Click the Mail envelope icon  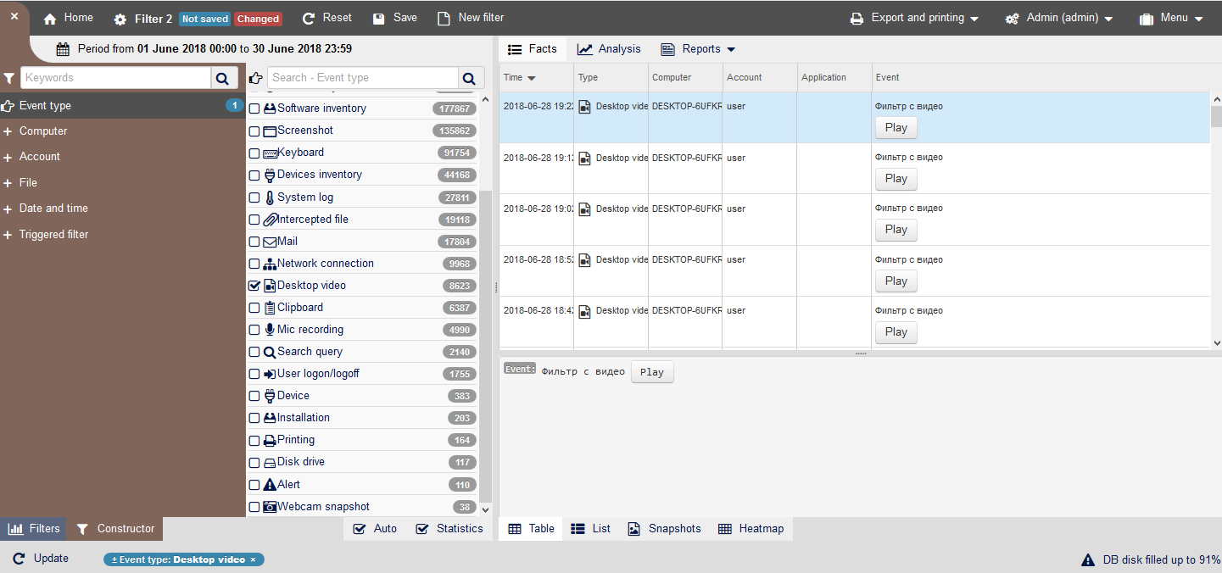(270, 242)
